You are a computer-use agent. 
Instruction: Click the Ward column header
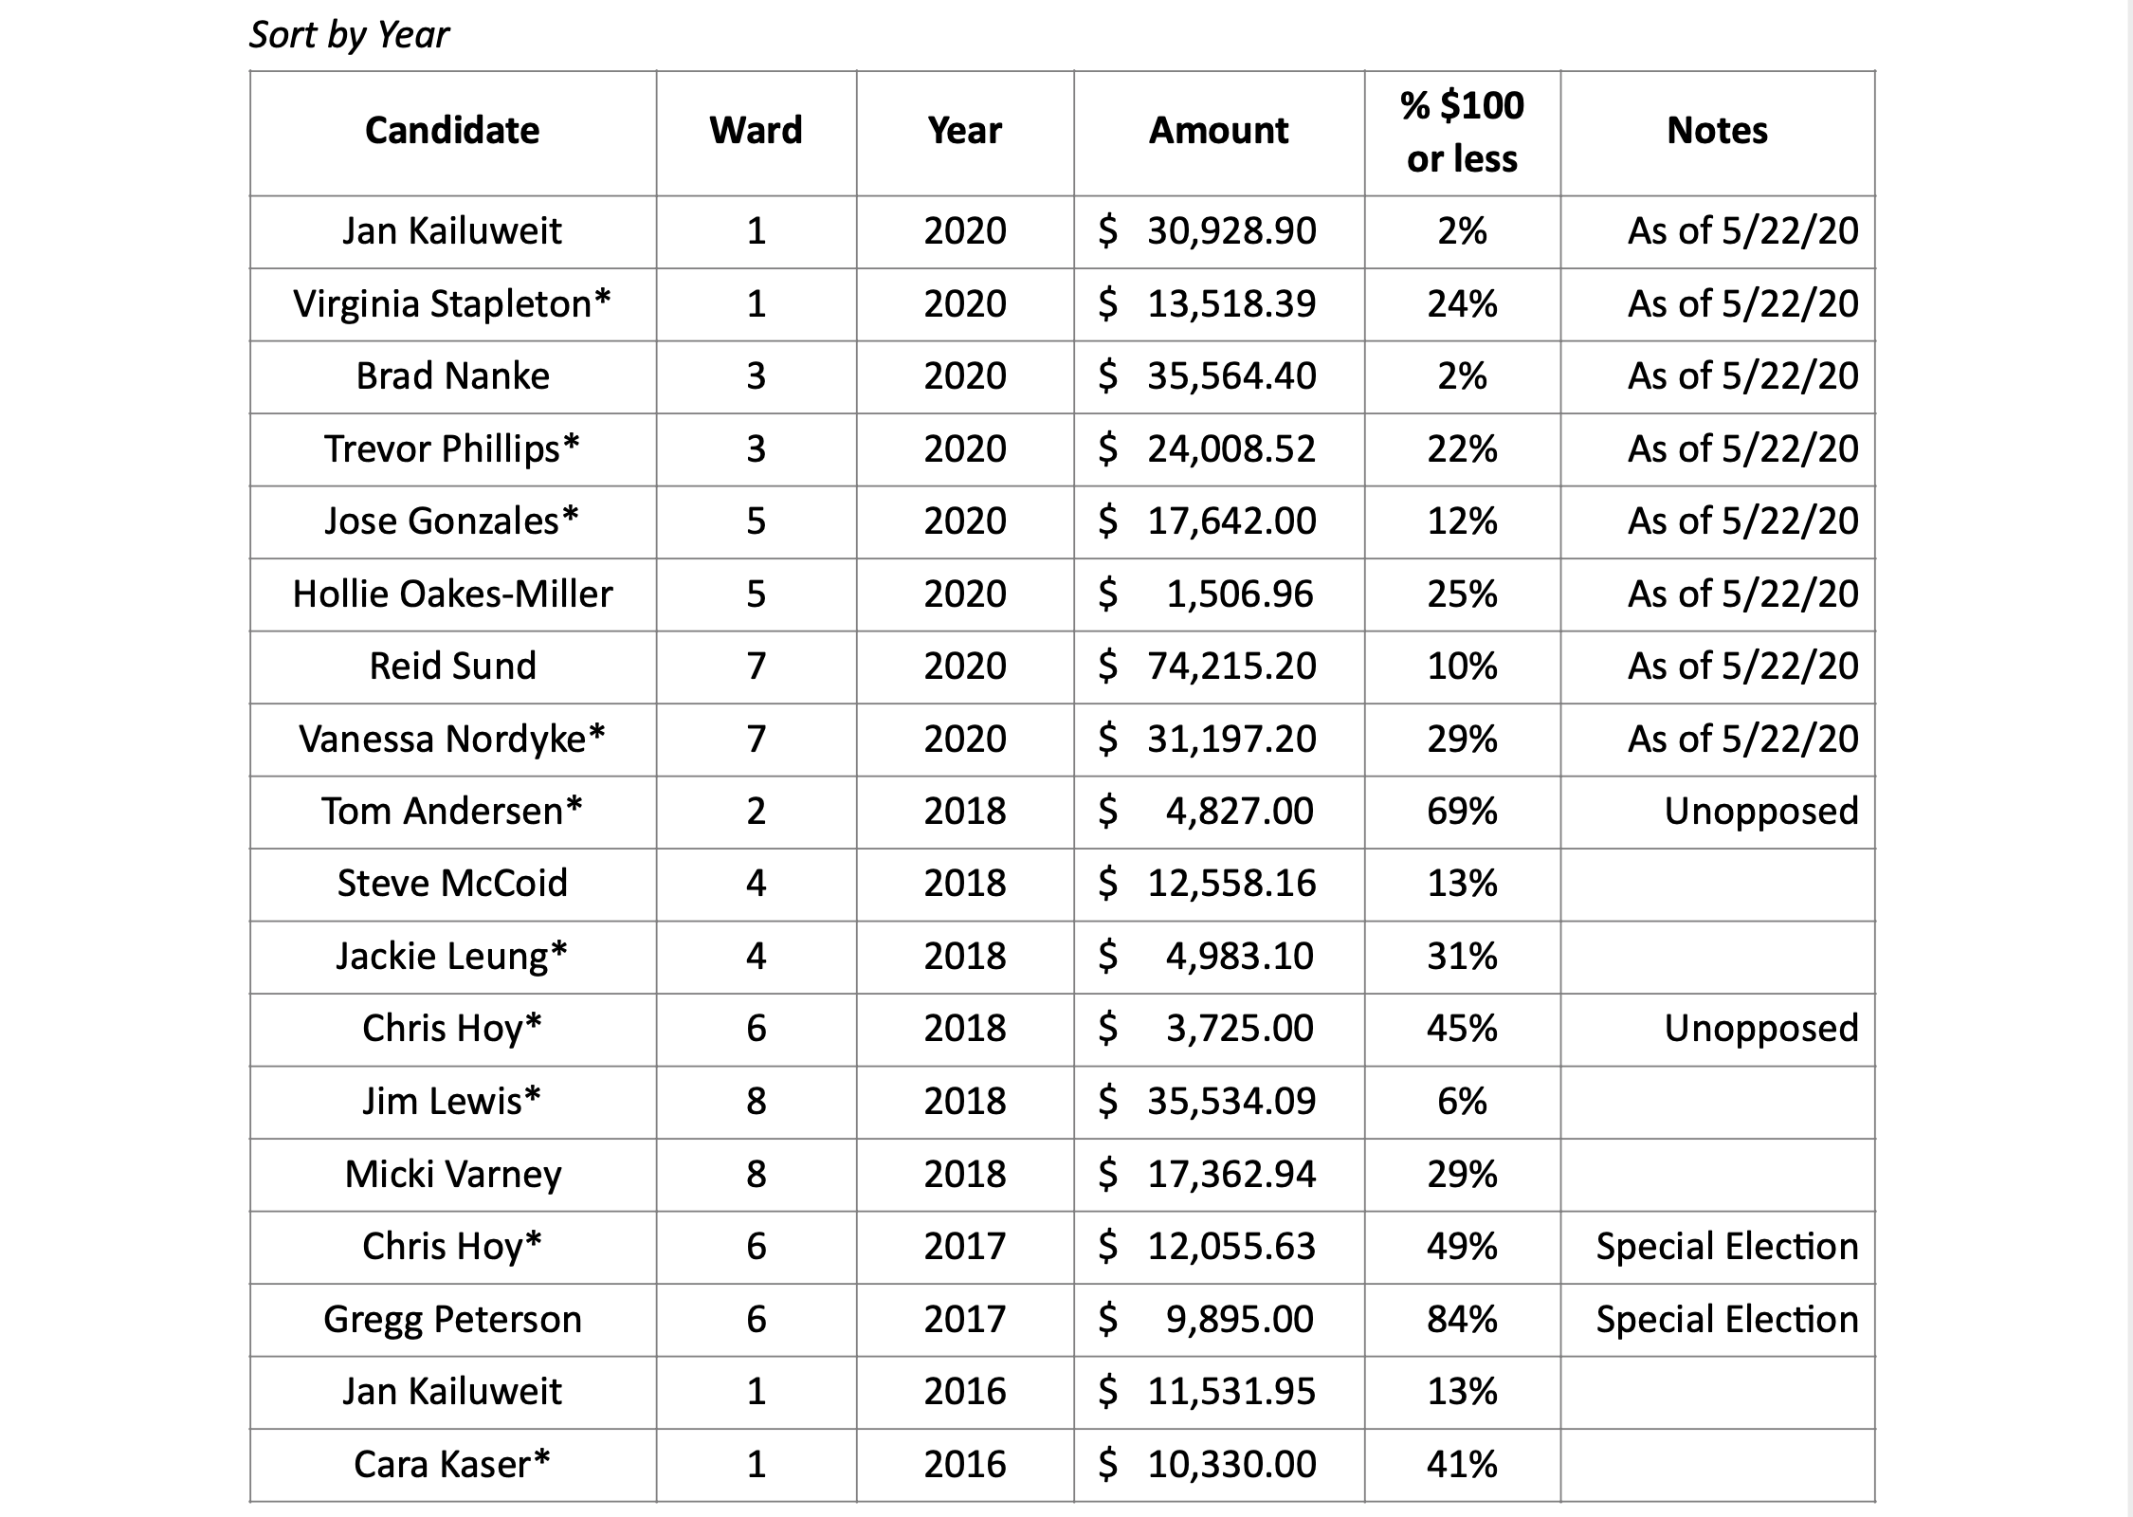click(756, 131)
